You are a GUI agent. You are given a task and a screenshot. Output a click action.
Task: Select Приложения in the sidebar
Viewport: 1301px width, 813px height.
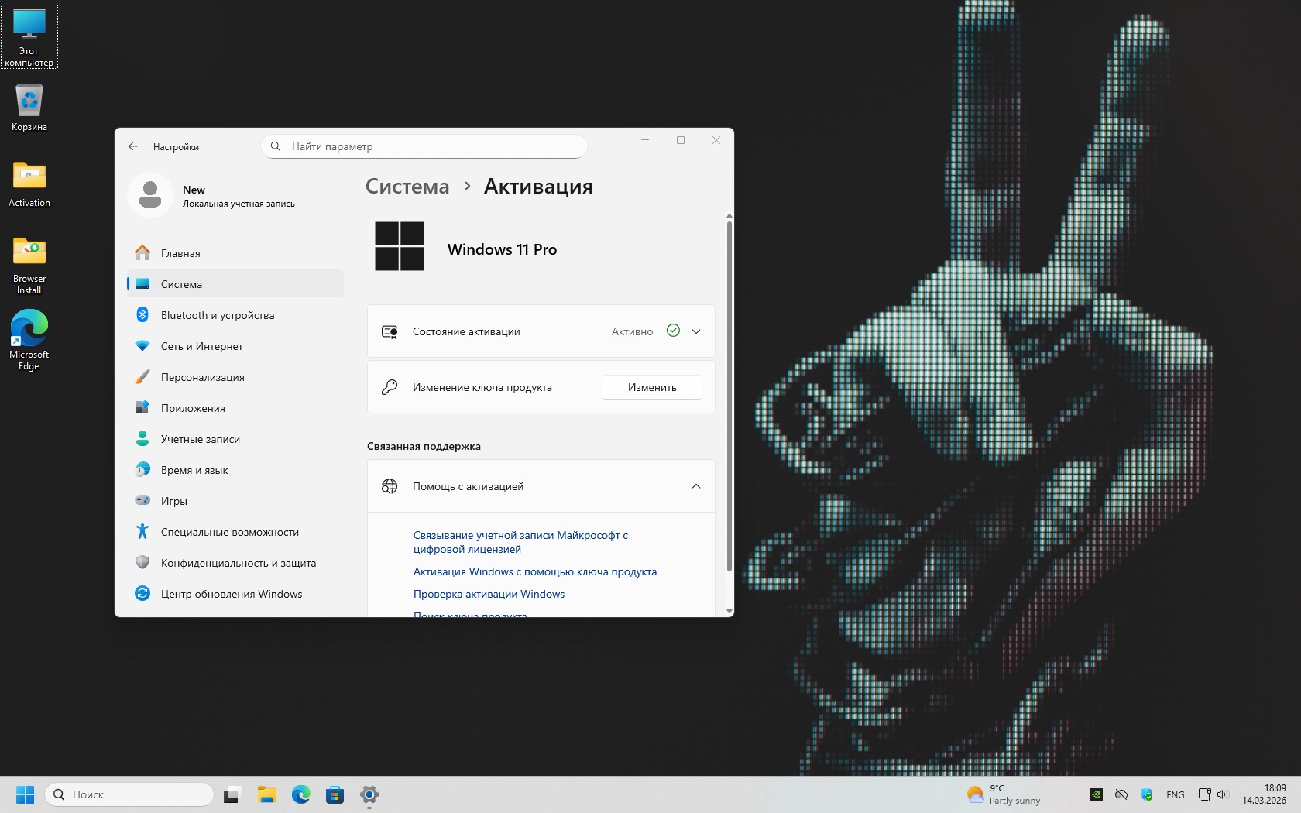(x=193, y=408)
